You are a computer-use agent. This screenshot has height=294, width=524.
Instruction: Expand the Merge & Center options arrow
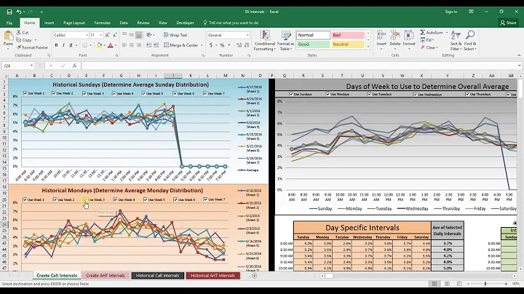pos(202,45)
